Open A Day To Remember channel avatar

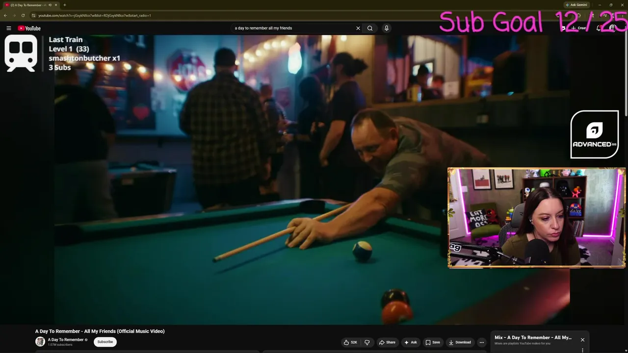pyautogui.click(x=40, y=342)
